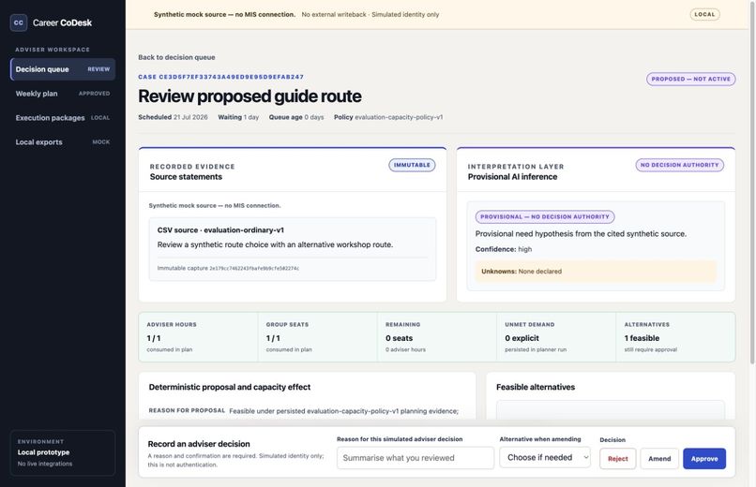Click the Policy evaluation-capacity-policy-v1 text
This screenshot has width=756, height=487.
(388, 117)
